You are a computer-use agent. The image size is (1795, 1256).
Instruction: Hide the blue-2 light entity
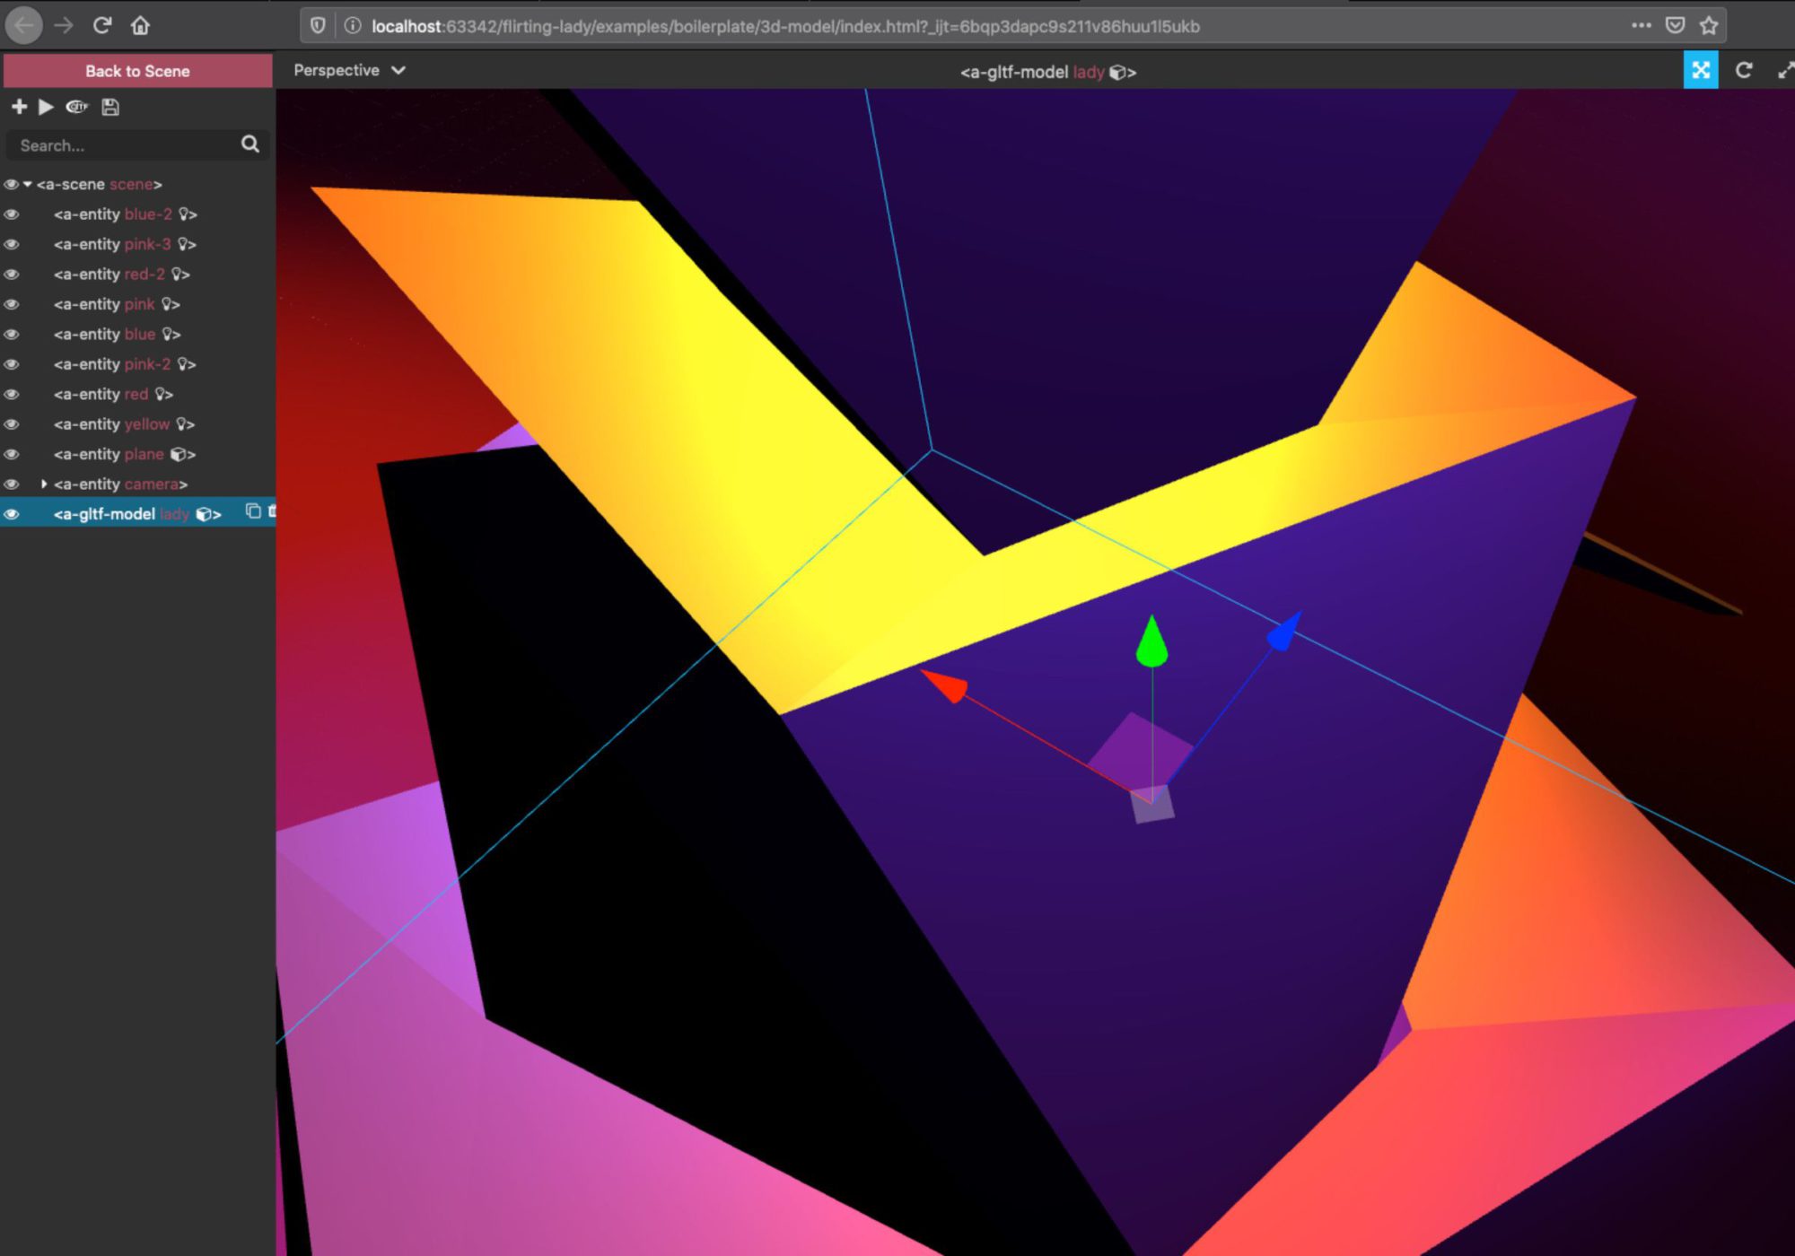pos(12,214)
